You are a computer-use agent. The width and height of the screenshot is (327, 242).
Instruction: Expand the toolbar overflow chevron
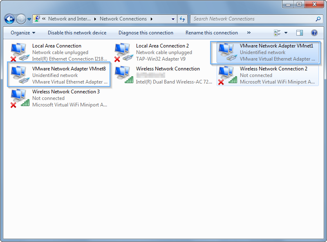coord(250,33)
